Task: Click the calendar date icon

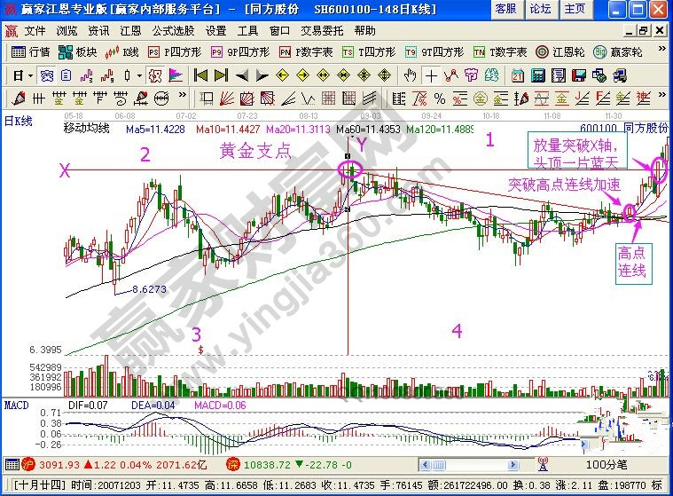Action: pos(518,76)
